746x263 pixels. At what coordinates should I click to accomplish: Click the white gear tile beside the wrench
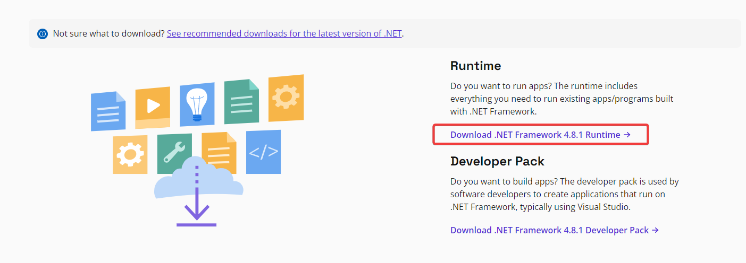(x=130, y=154)
